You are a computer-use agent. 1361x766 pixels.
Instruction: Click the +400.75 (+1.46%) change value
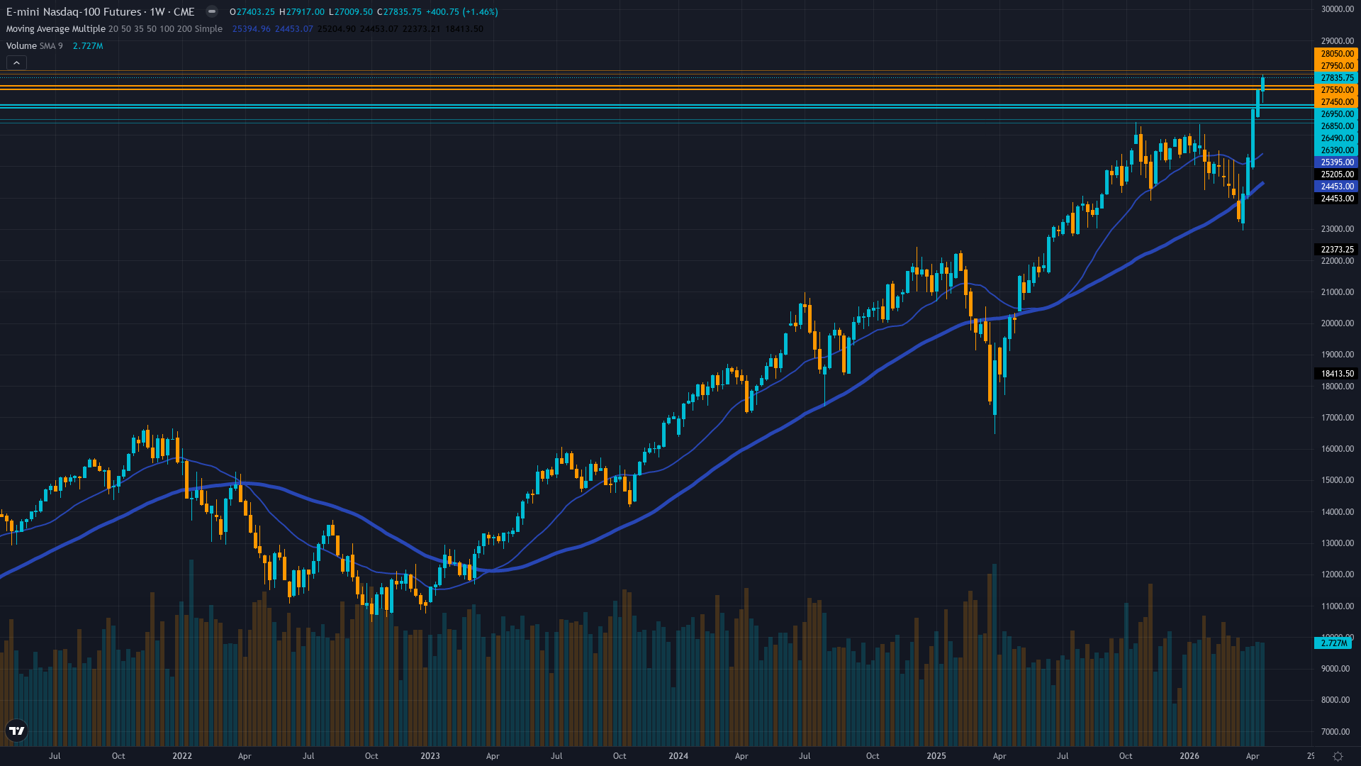[461, 12]
